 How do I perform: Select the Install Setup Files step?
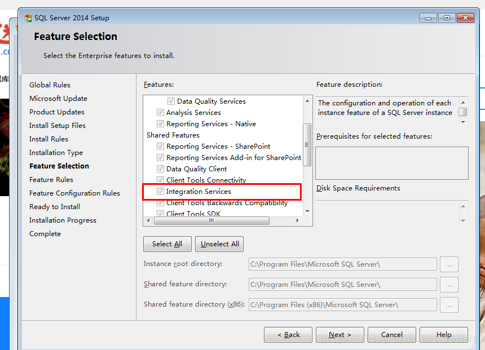tap(57, 126)
